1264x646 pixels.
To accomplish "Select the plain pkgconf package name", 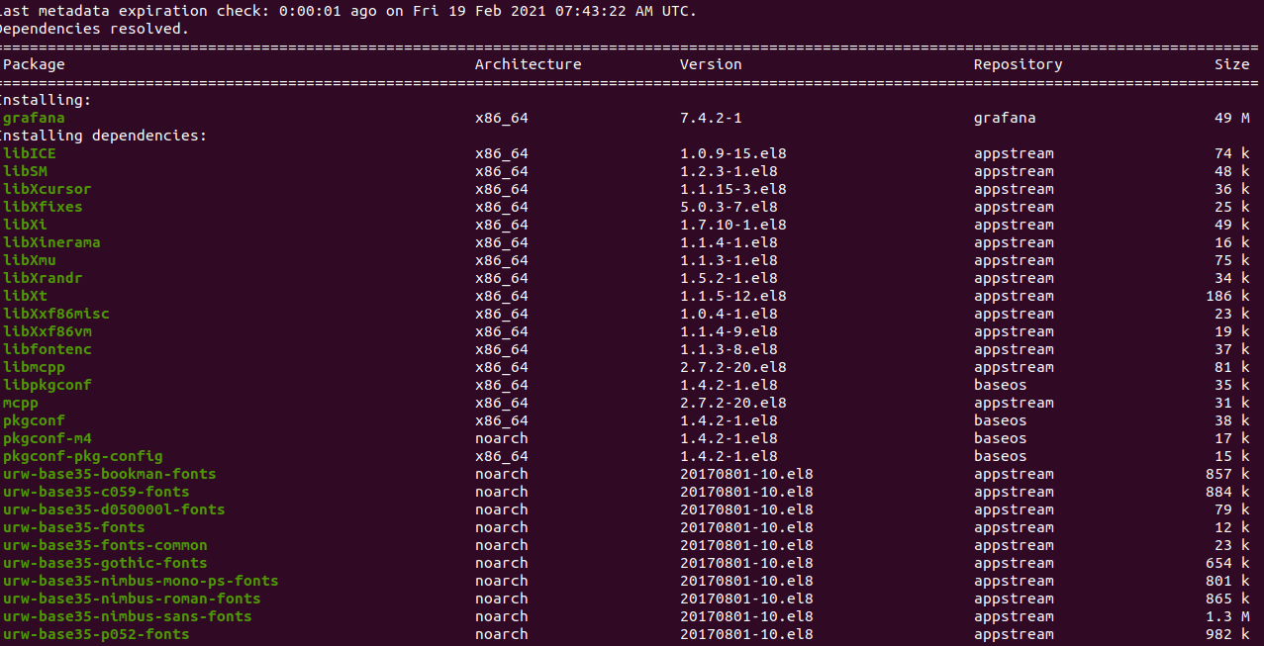I will coord(34,420).
